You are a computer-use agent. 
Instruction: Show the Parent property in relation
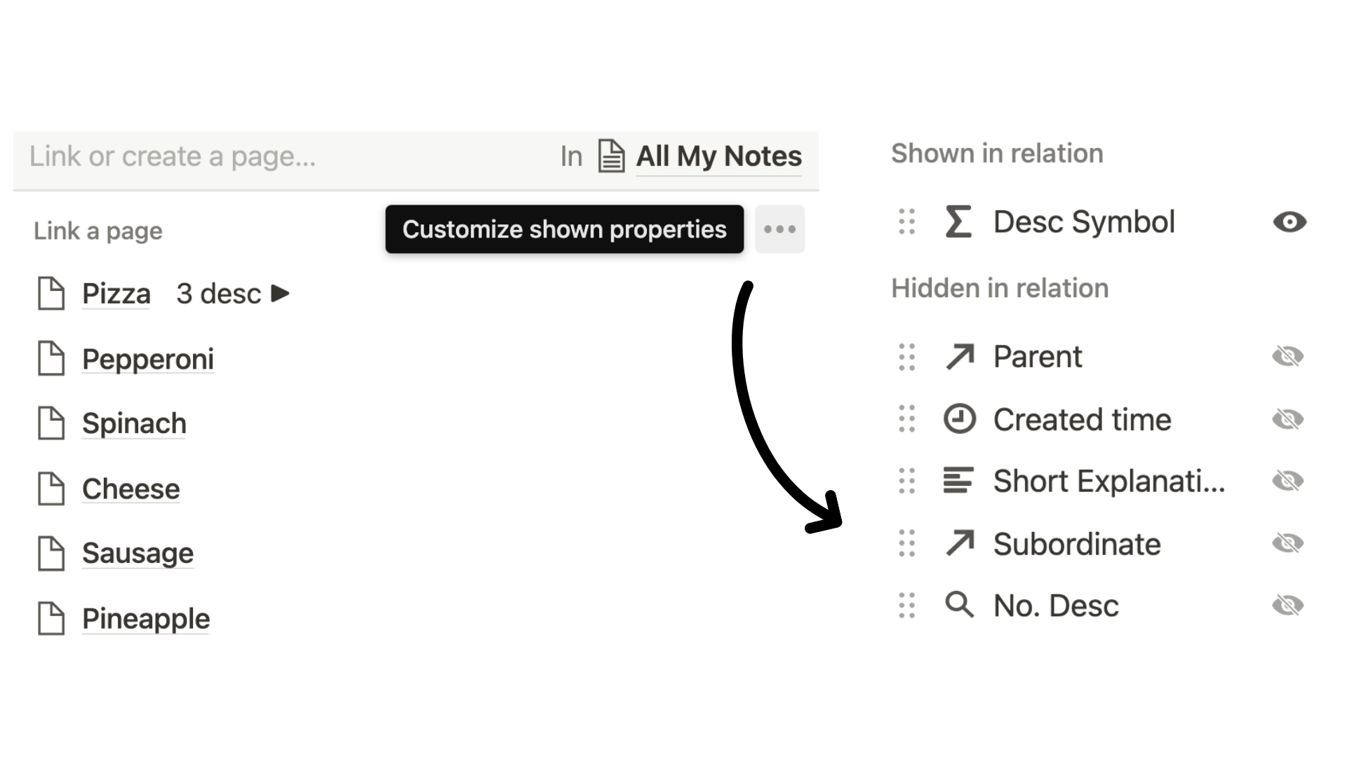pyautogui.click(x=1288, y=356)
